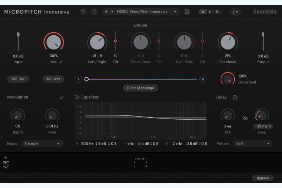Click the Top/Main Tilt slider handle
Screen dimensions: 282x188
pos(203,41)
